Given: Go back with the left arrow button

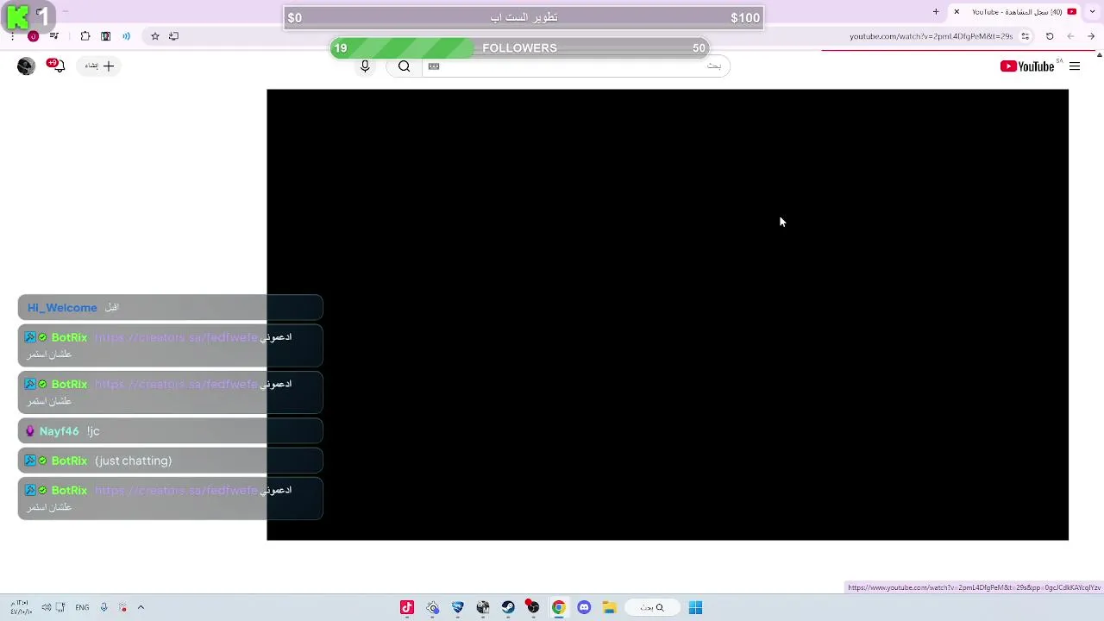Looking at the screenshot, I should [1070, 36].
